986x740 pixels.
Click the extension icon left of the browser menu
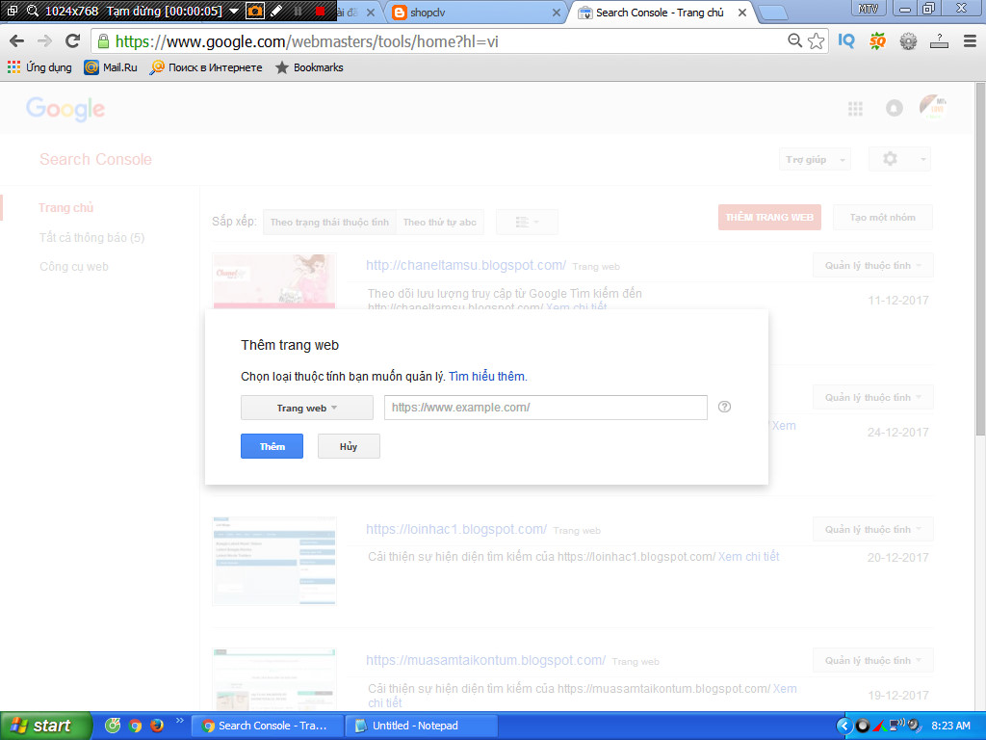(x=939, y=41)
